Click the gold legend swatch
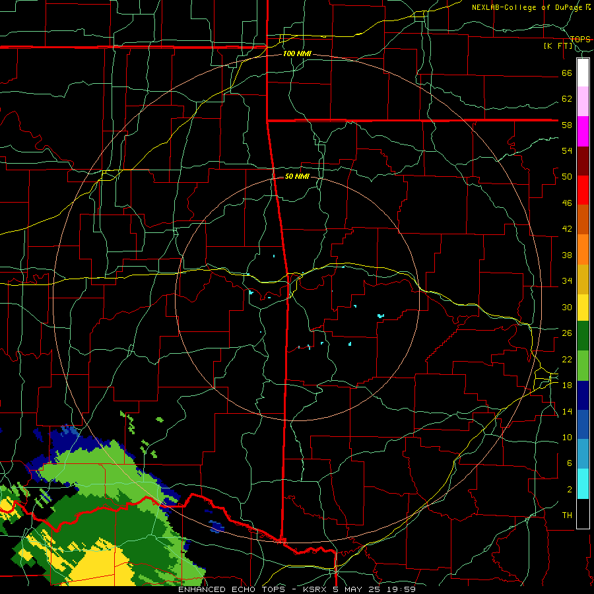The image size is (594, 594). tap(583, 279)
